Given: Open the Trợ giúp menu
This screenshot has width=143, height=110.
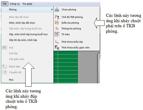Looking at the screenshot, I should point(27,4).
